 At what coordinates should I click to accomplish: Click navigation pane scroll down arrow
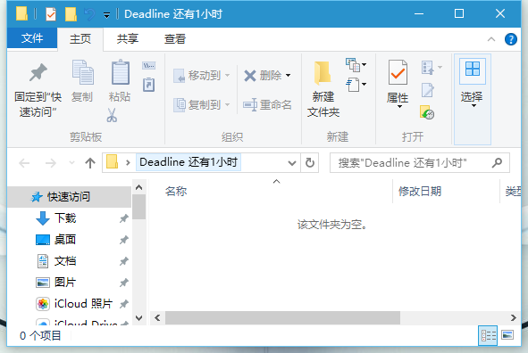[x=139, y=317]
